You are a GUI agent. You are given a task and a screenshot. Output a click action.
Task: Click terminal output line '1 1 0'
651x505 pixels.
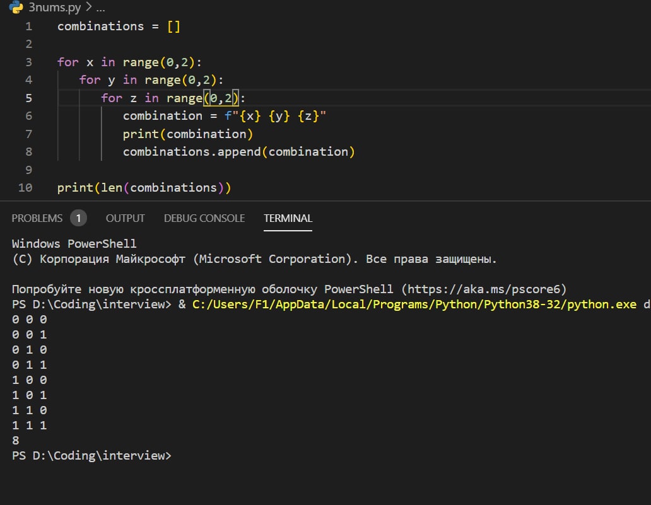click(x=30, y=411)
